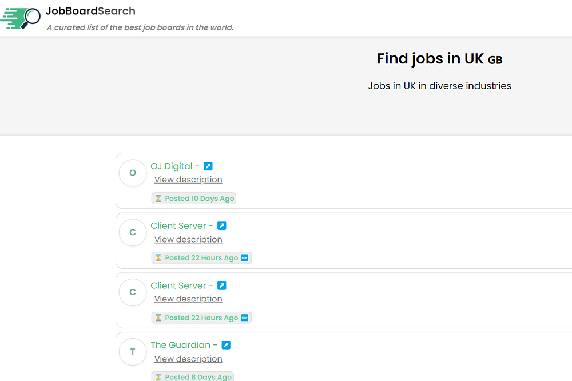Open first Client Server external link icon
Viewport: 572px width, 381px height.
click(222, 226)
